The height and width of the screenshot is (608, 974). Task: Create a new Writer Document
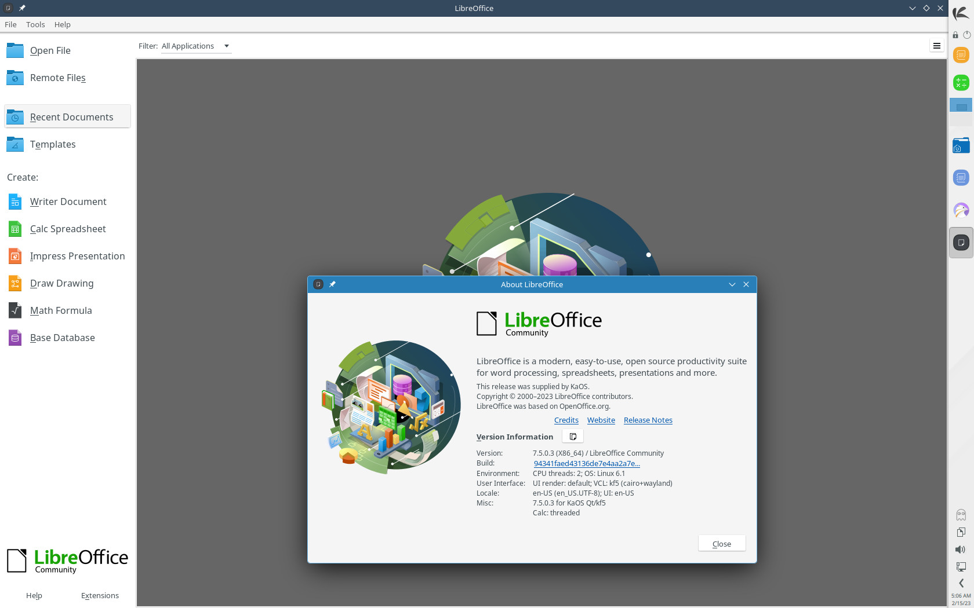click(x=67, y=202)
